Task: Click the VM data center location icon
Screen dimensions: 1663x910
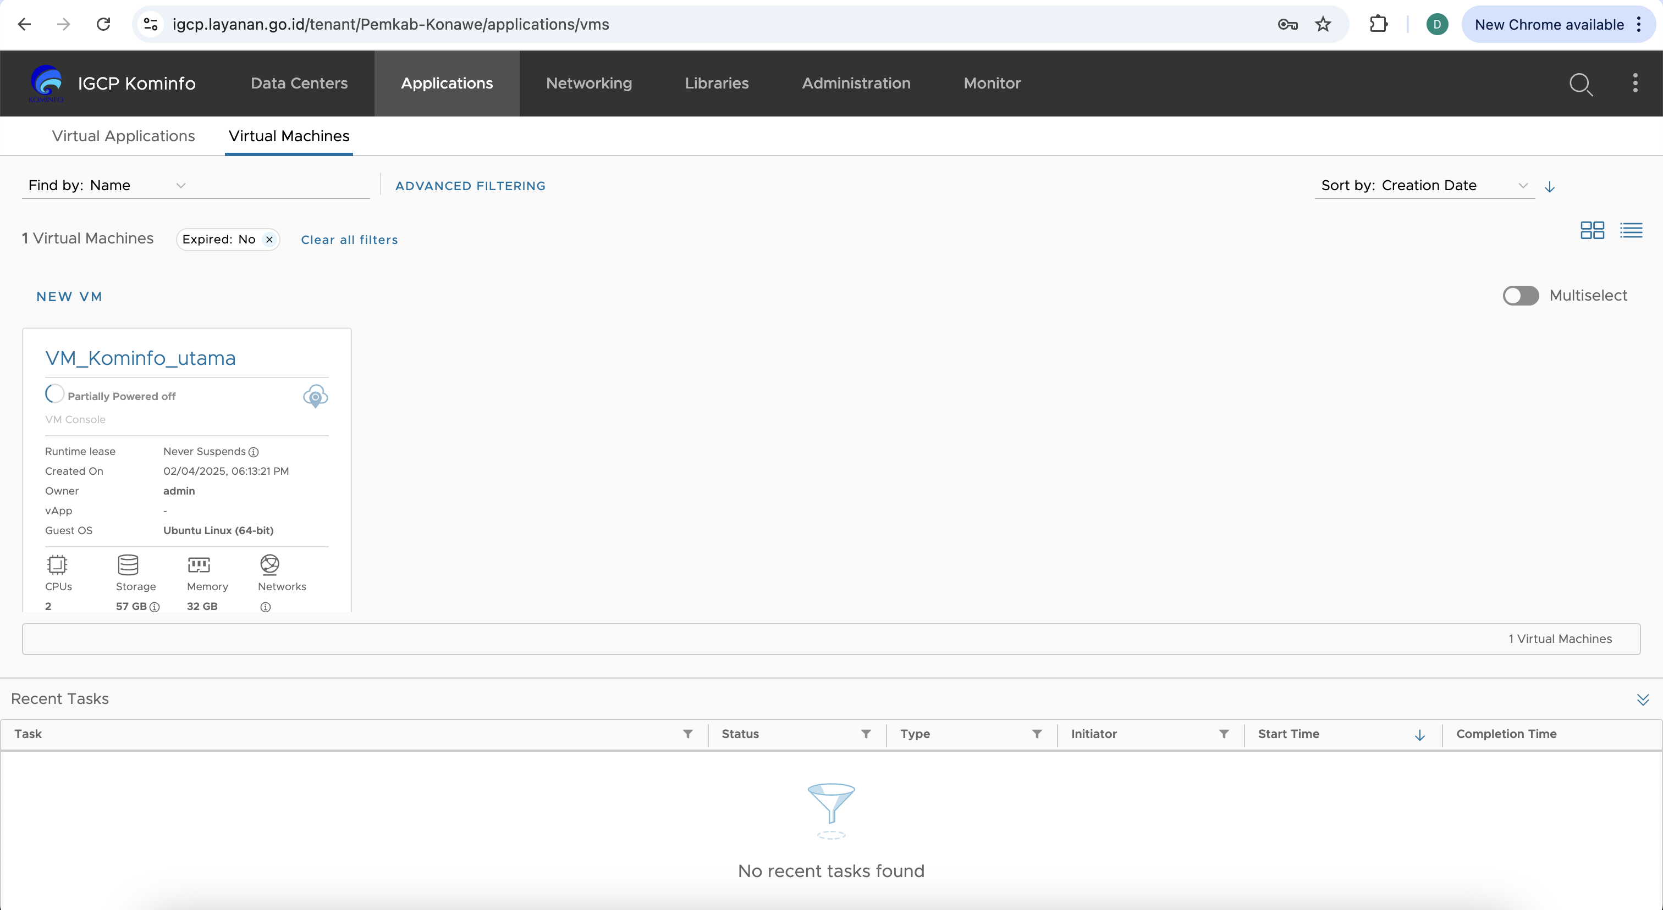Action: pos(315,396)
